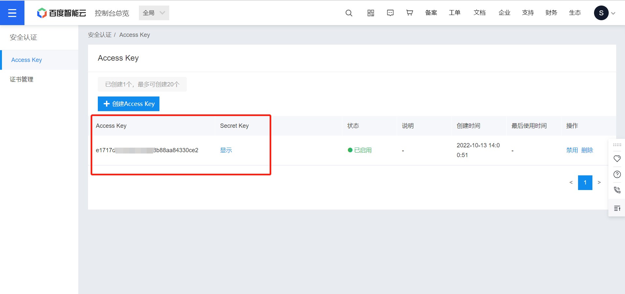Open the shopping cart icon

(410, 13)
